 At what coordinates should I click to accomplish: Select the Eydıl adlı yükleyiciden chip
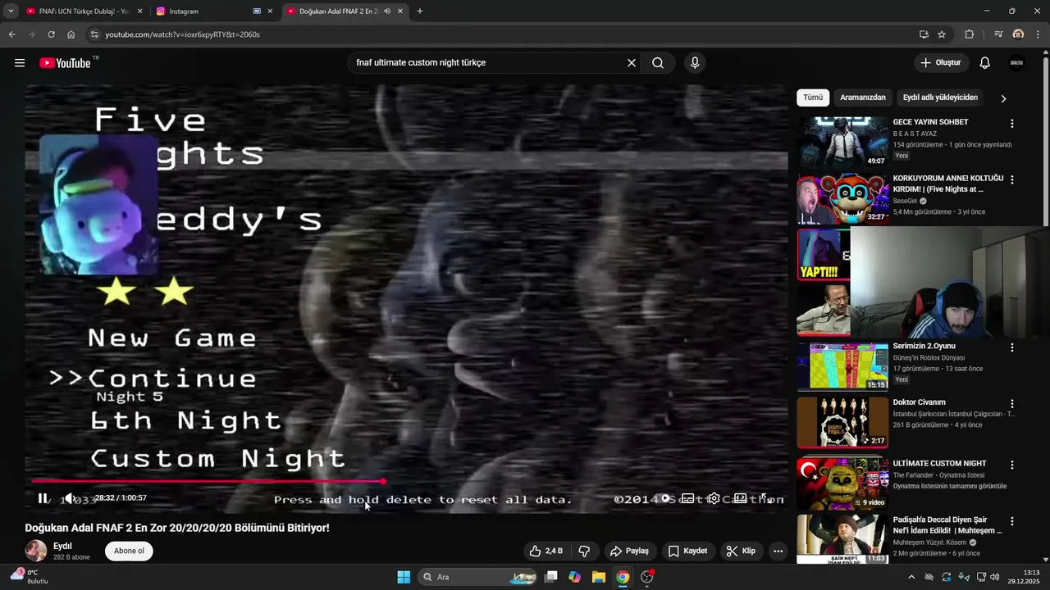[940, 98]
